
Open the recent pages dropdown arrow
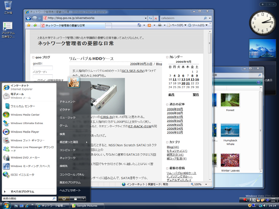tap(40, 18)
